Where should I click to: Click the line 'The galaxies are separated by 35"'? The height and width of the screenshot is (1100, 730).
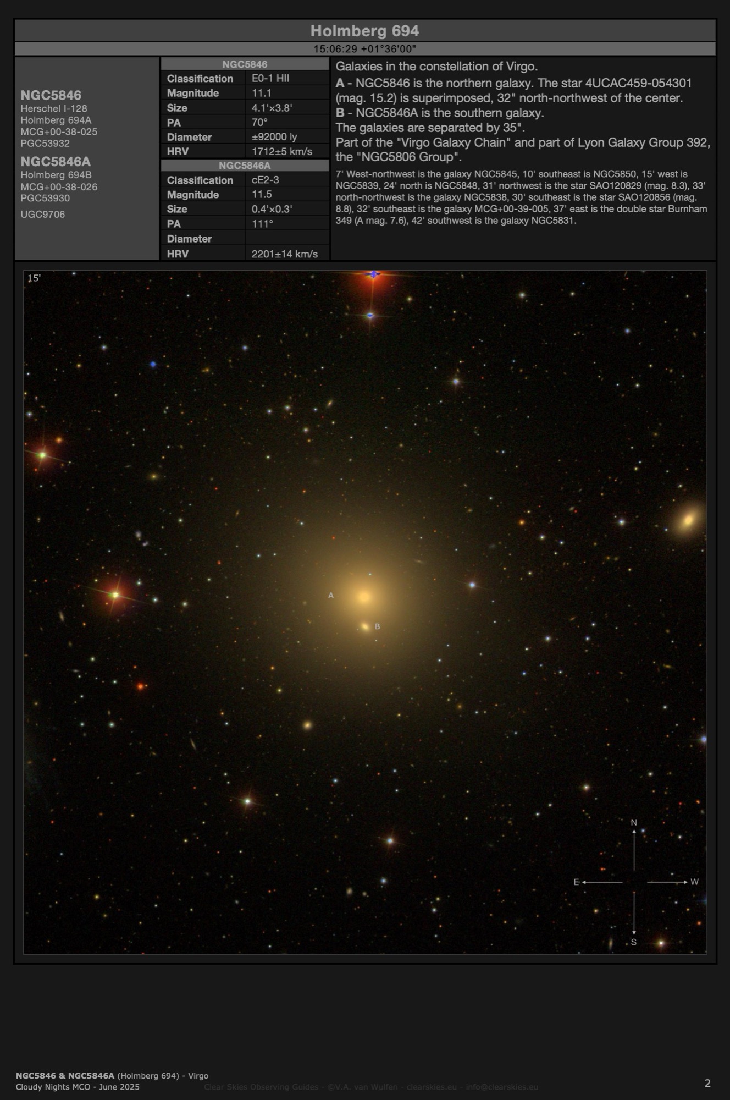[x=430, y=128]
